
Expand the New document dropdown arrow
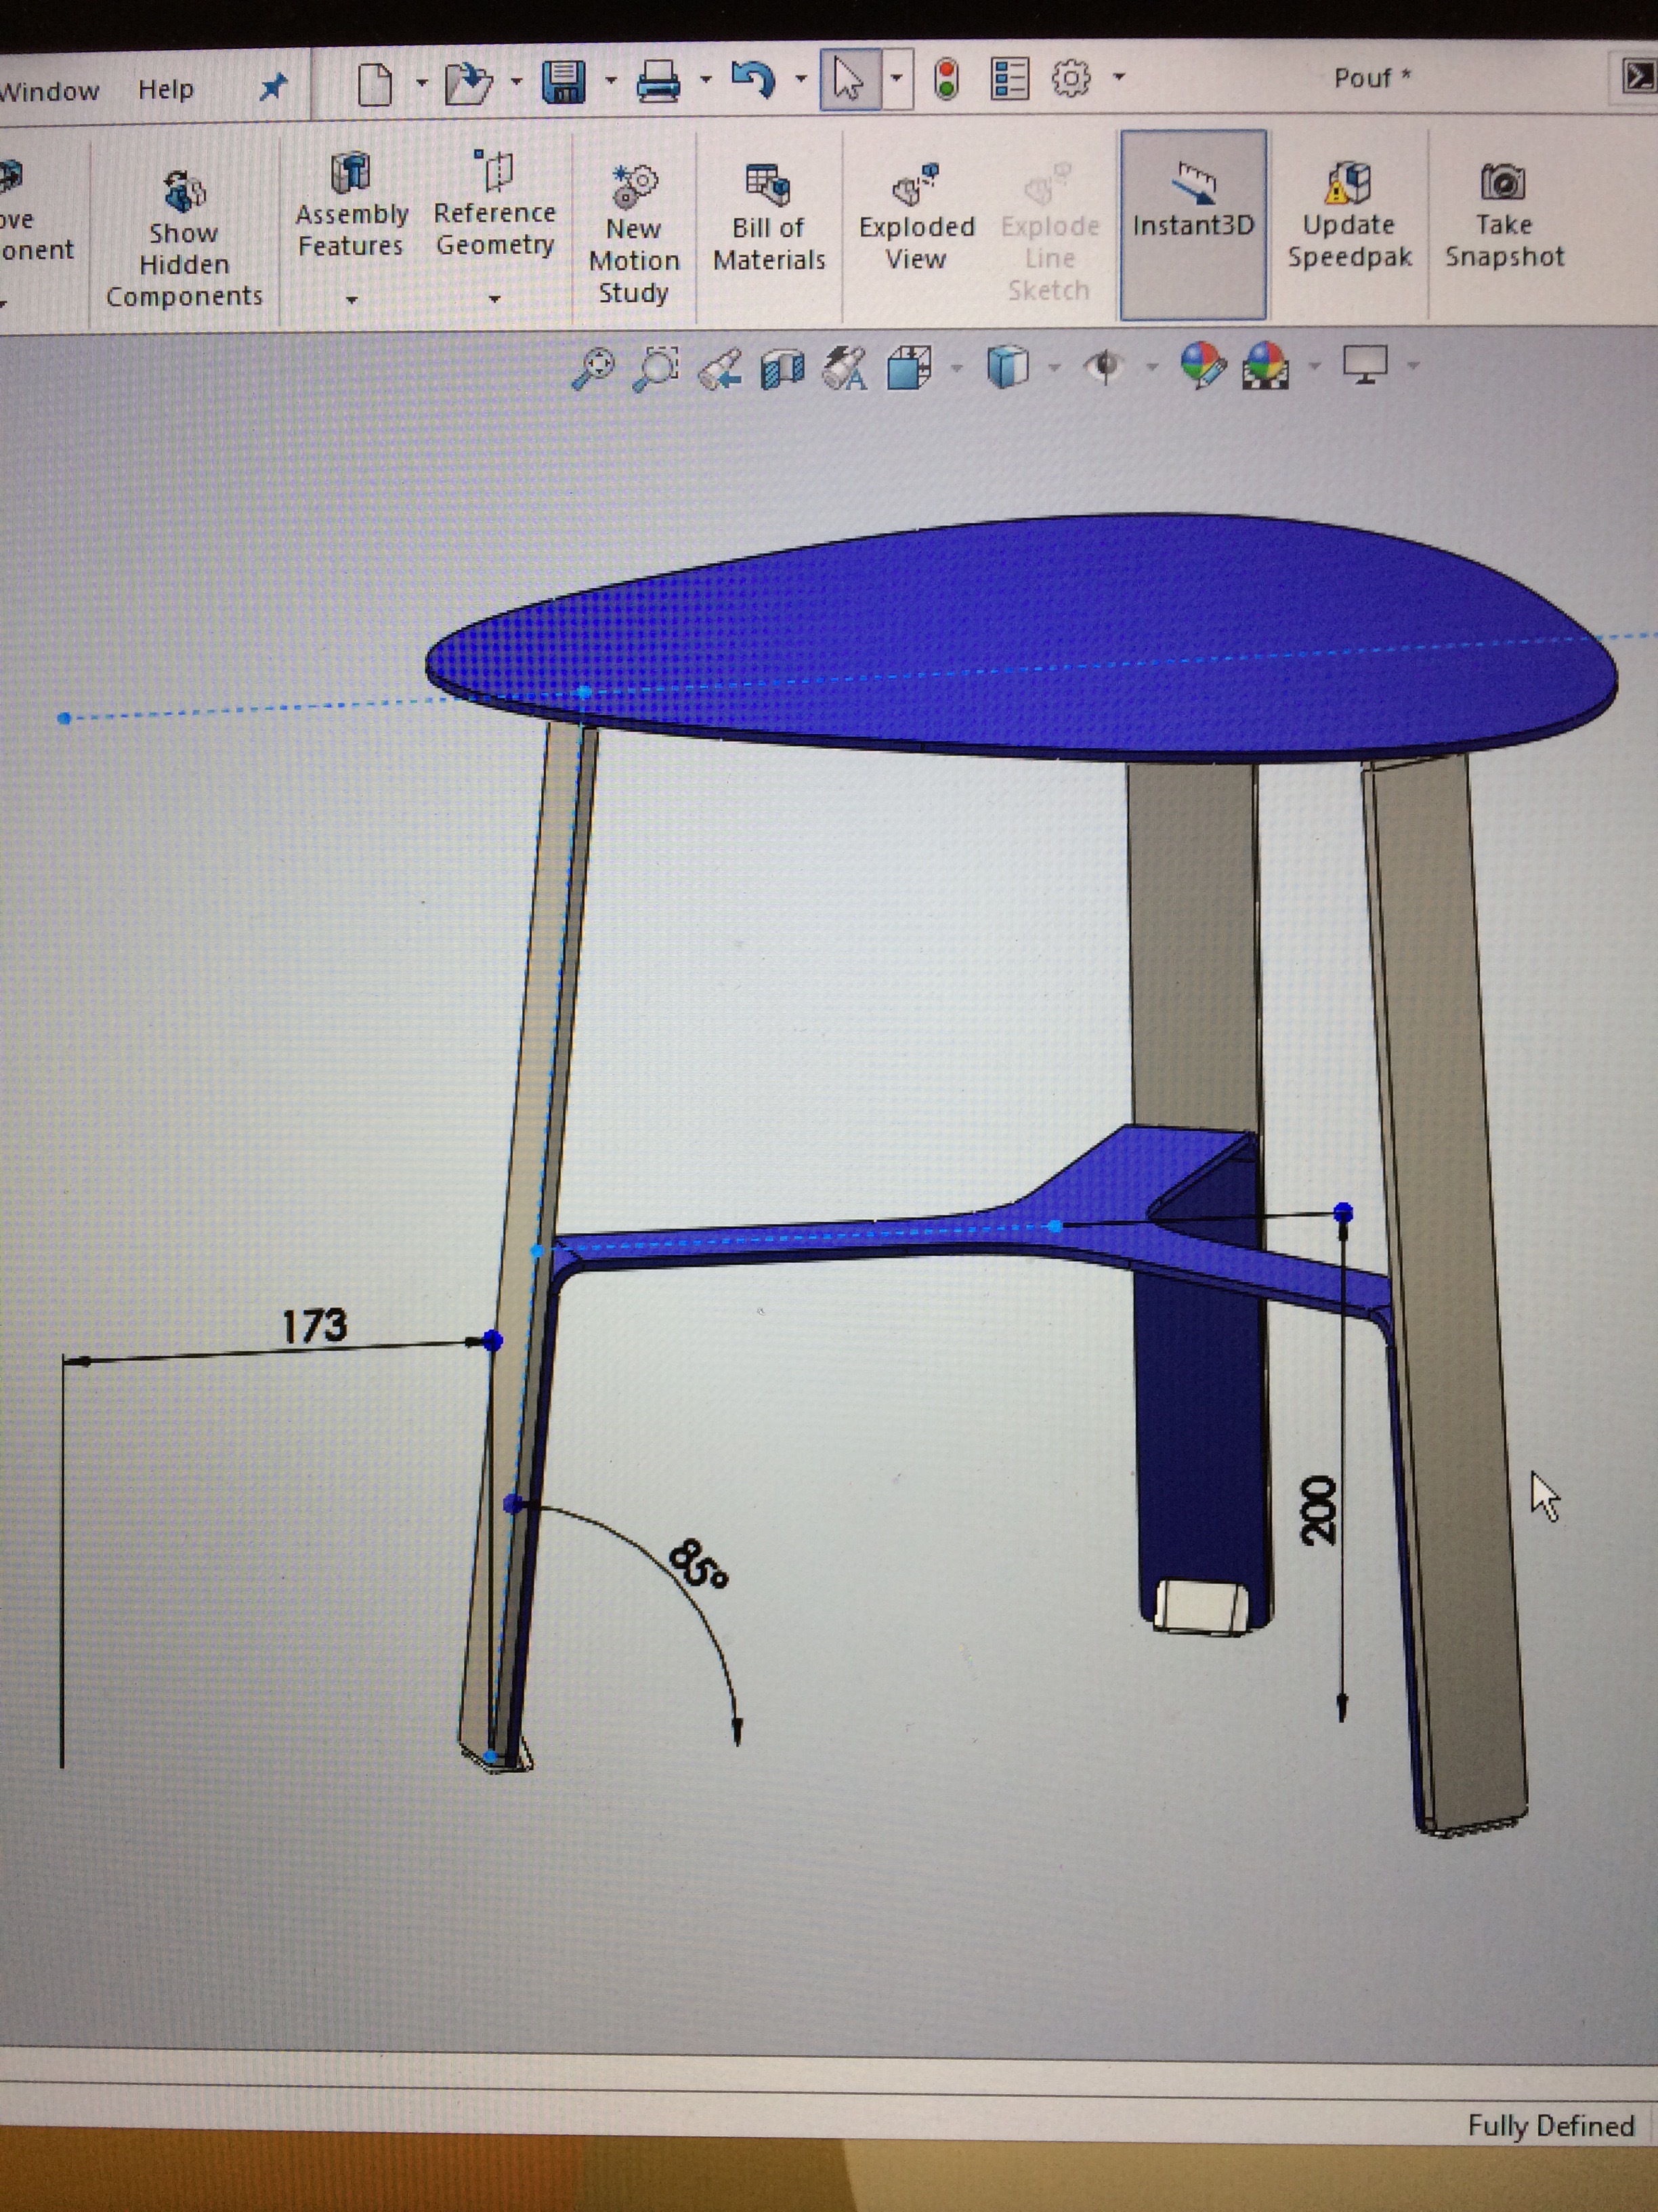[422, 83]
